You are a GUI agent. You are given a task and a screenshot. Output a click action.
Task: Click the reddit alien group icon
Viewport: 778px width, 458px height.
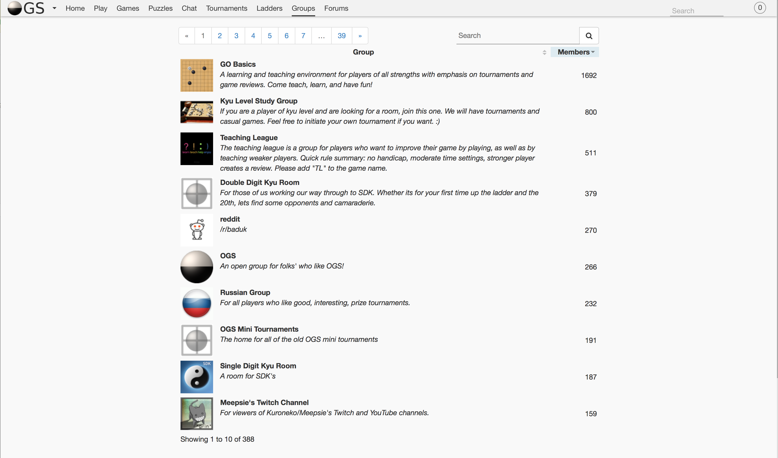(197, 230)
